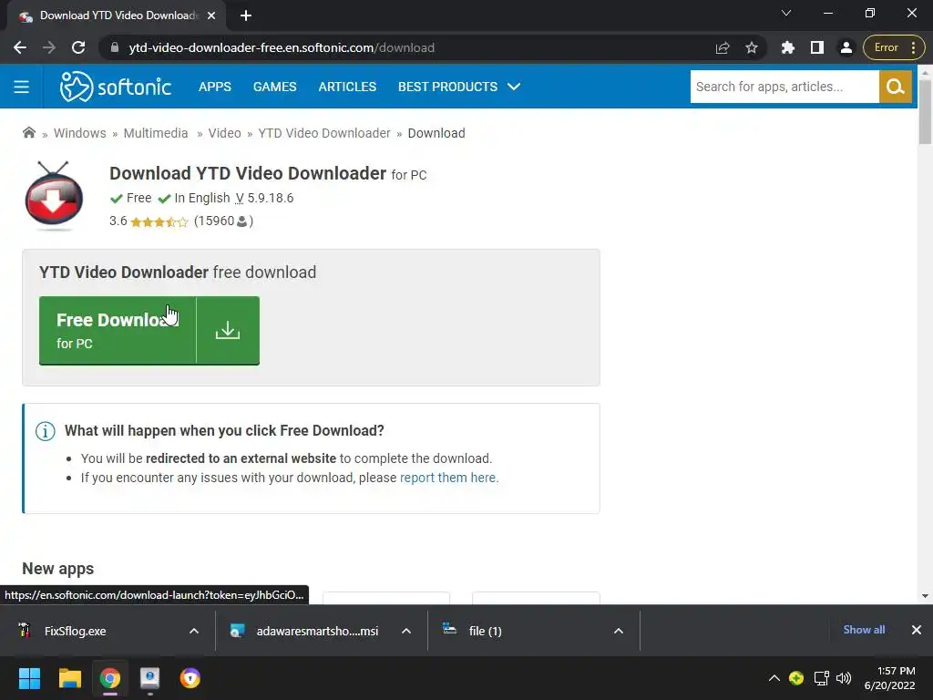Click the browser forward arrow

[49, 47]
